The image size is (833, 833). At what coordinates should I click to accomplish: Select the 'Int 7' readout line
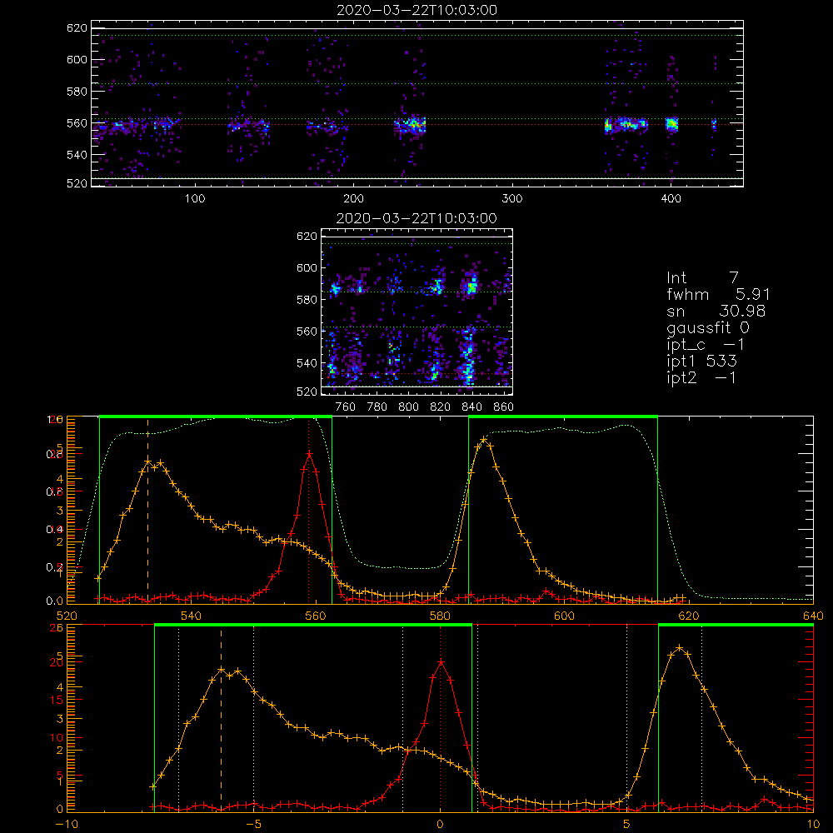[x=702, y=278]
